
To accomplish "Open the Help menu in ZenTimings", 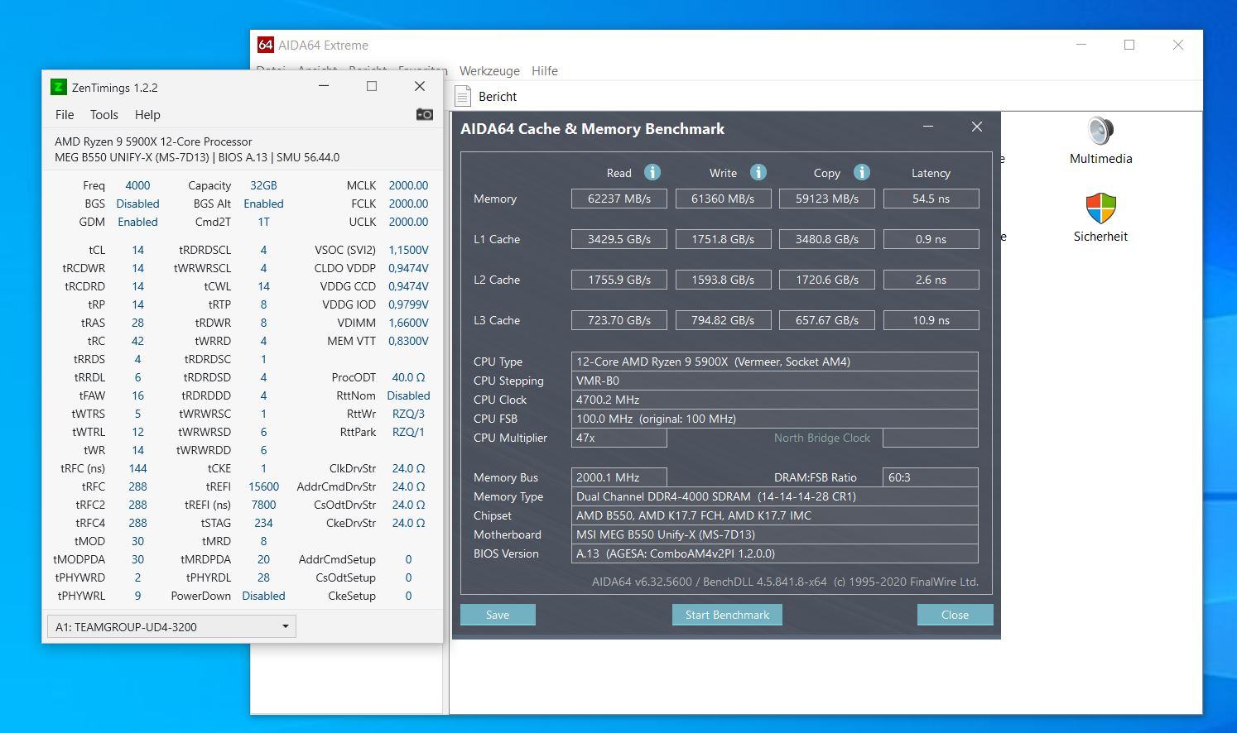I will click(147, 115).
